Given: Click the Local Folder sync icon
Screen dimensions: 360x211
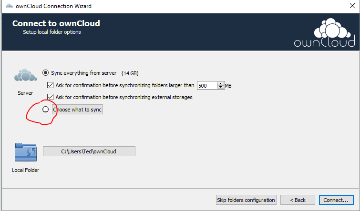Looking at the screenshot, I should [26, 152].
